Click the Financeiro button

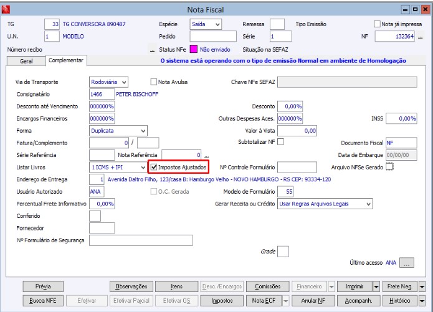tap(309, 286)
